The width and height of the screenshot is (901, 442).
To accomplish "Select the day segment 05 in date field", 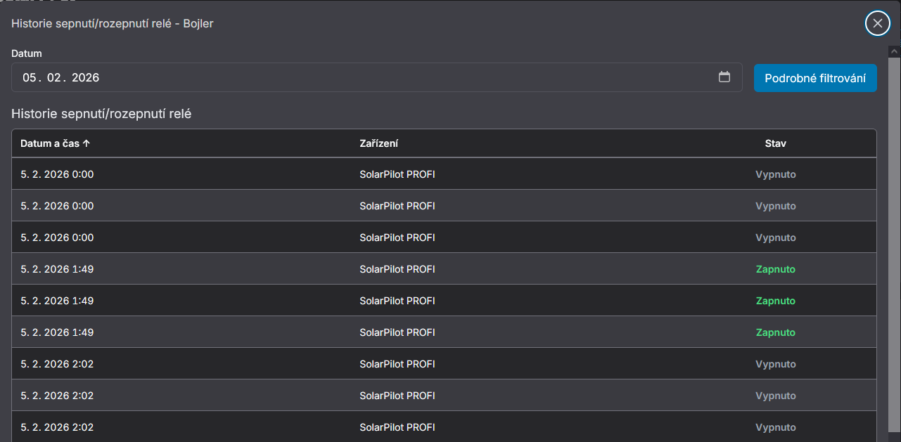I will tap(29, 77).
